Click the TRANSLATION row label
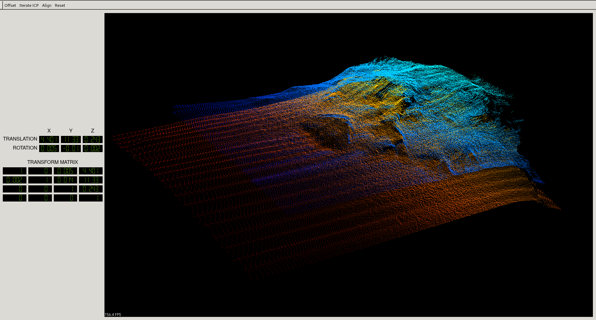 (20, 139)
